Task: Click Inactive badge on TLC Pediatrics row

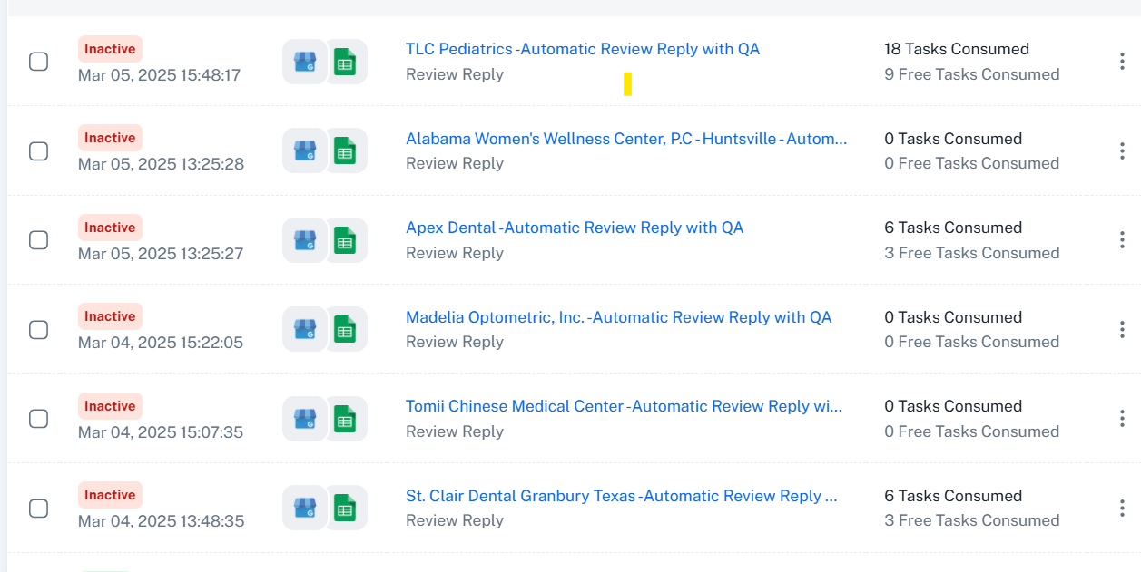Action: click(x=110, y=49)
